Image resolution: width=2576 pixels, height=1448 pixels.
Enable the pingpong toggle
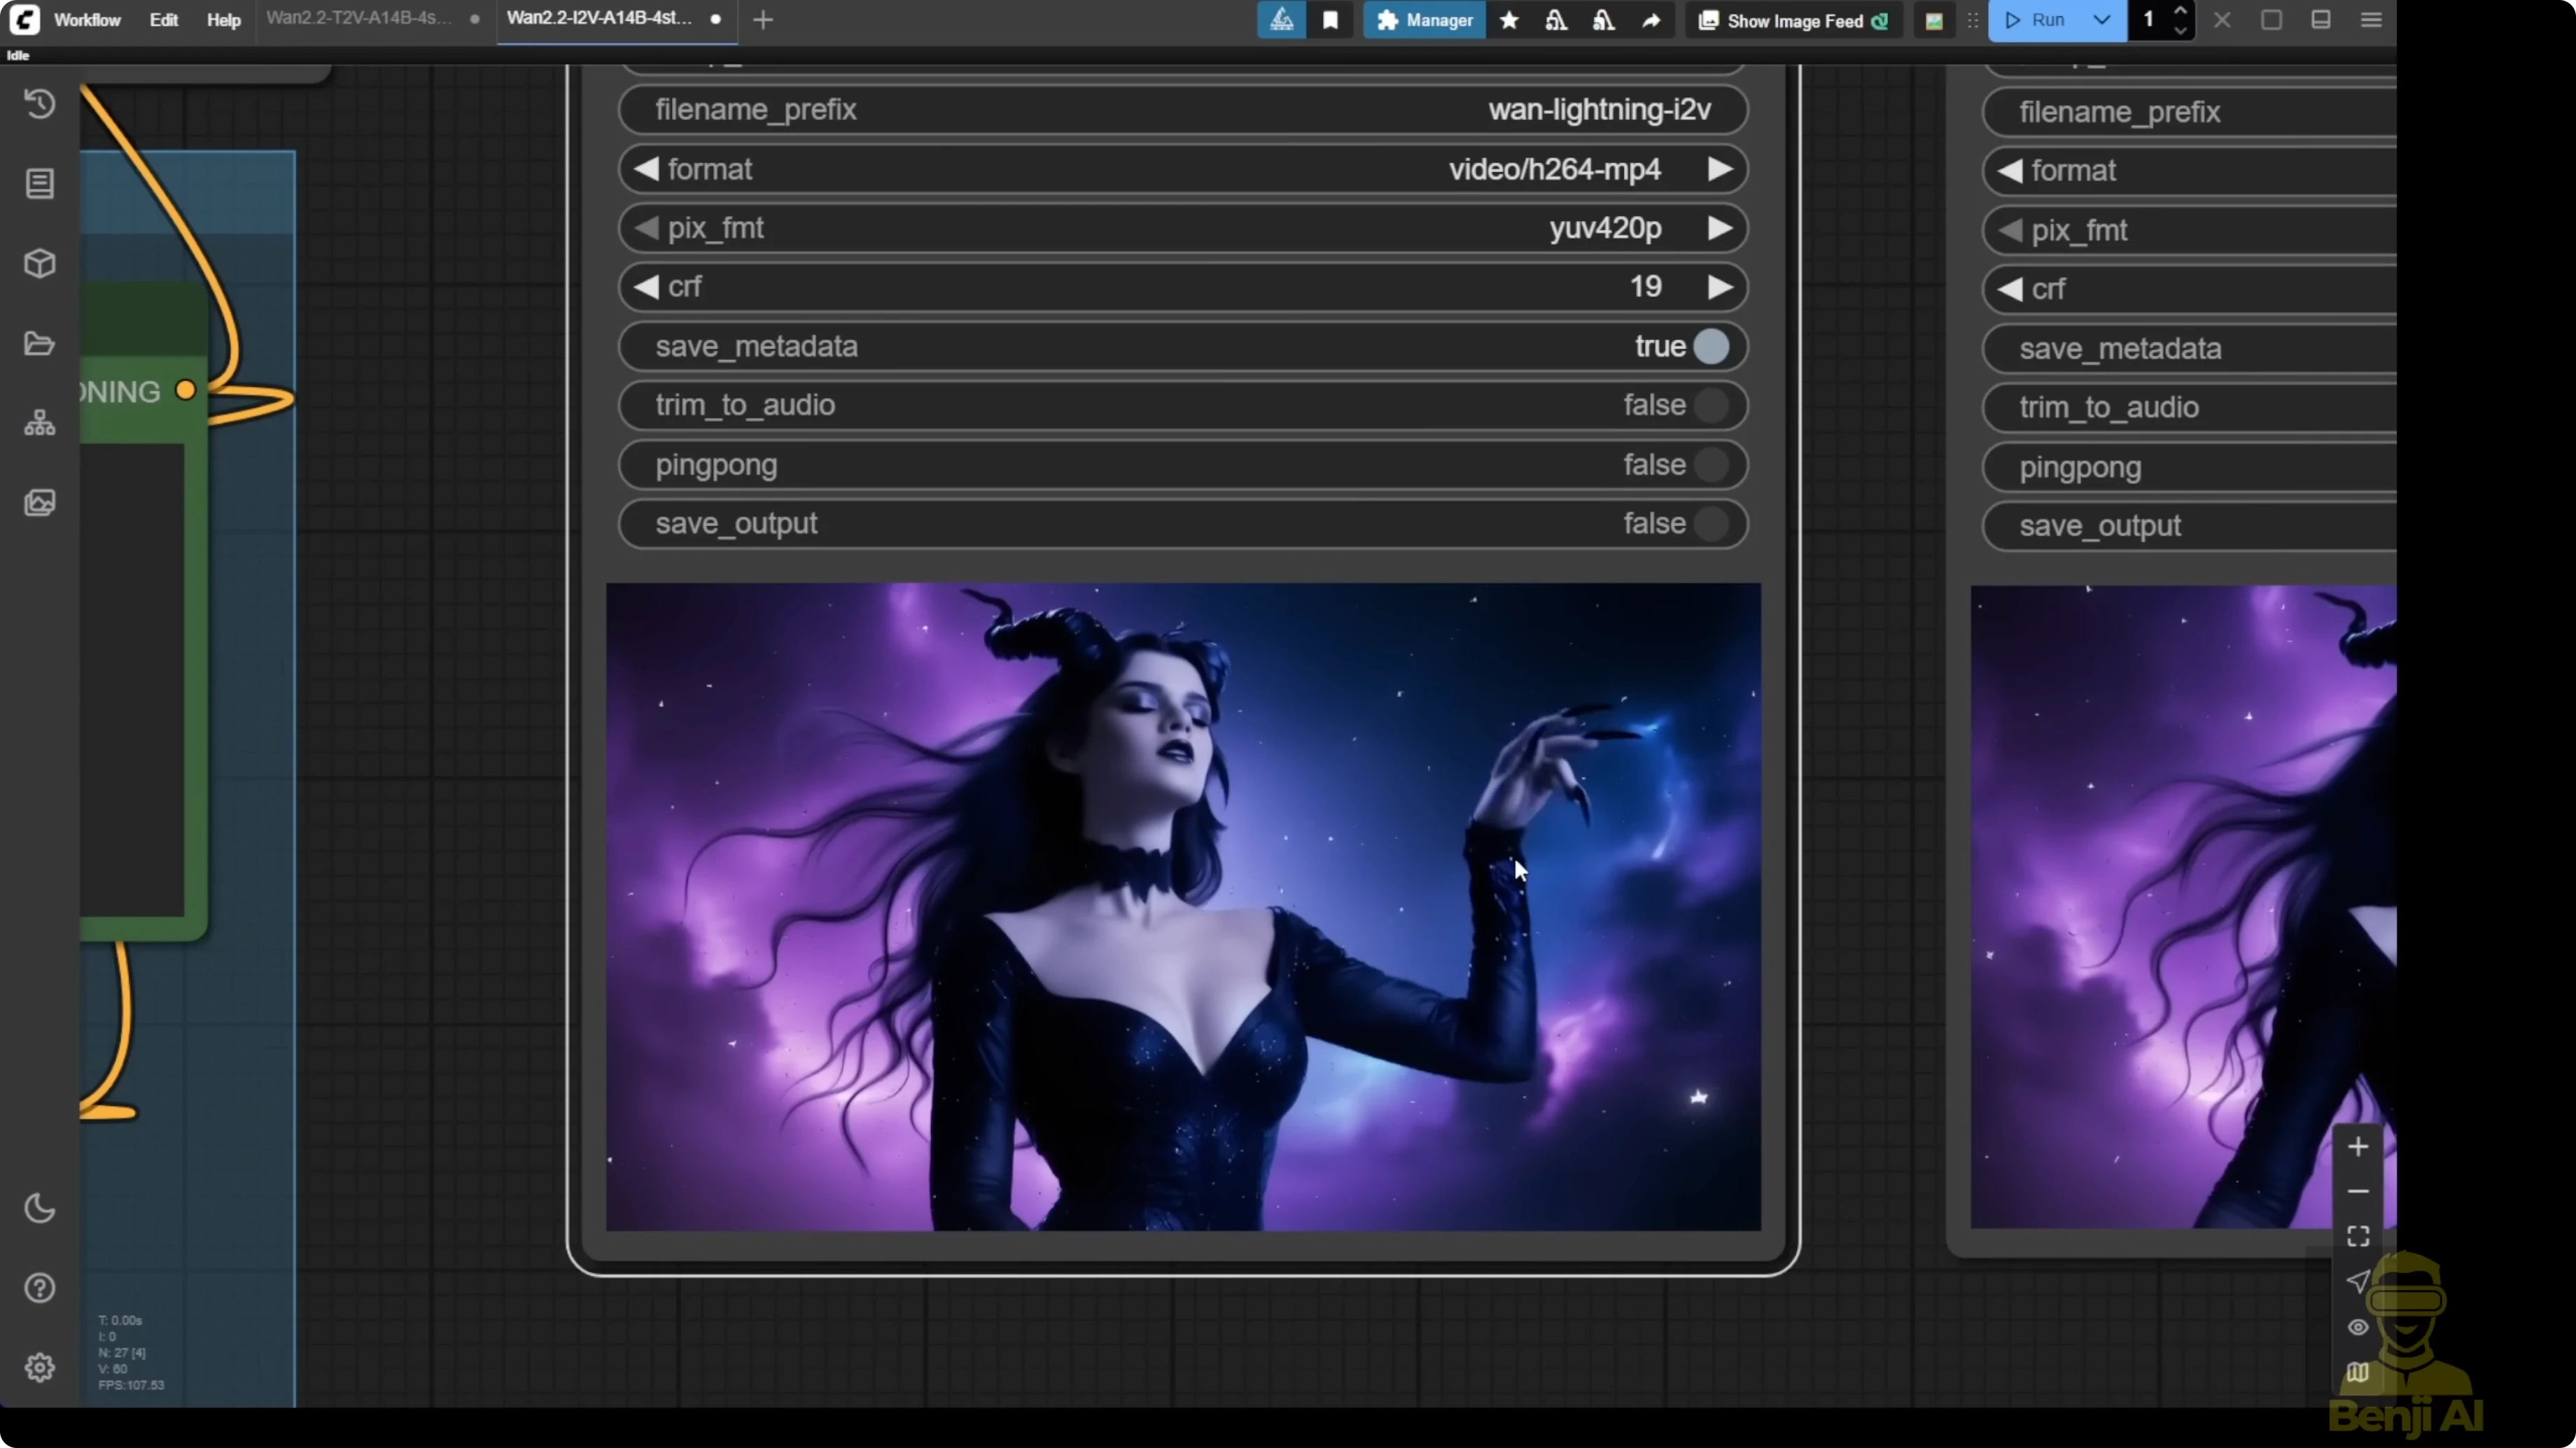pyautogui.click(x=1711, y=464)
